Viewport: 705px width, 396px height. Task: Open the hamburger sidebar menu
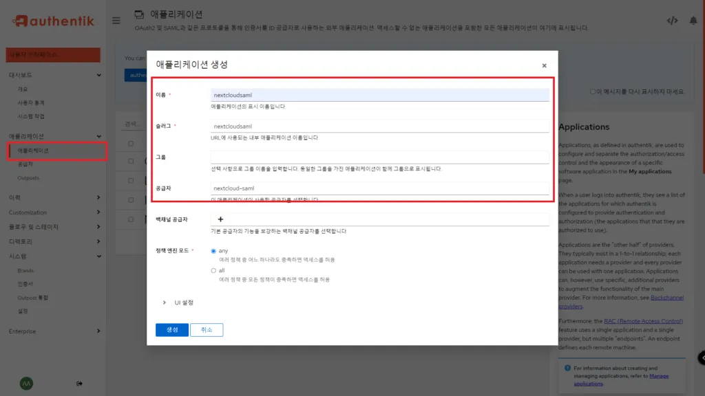pos(116,20)
